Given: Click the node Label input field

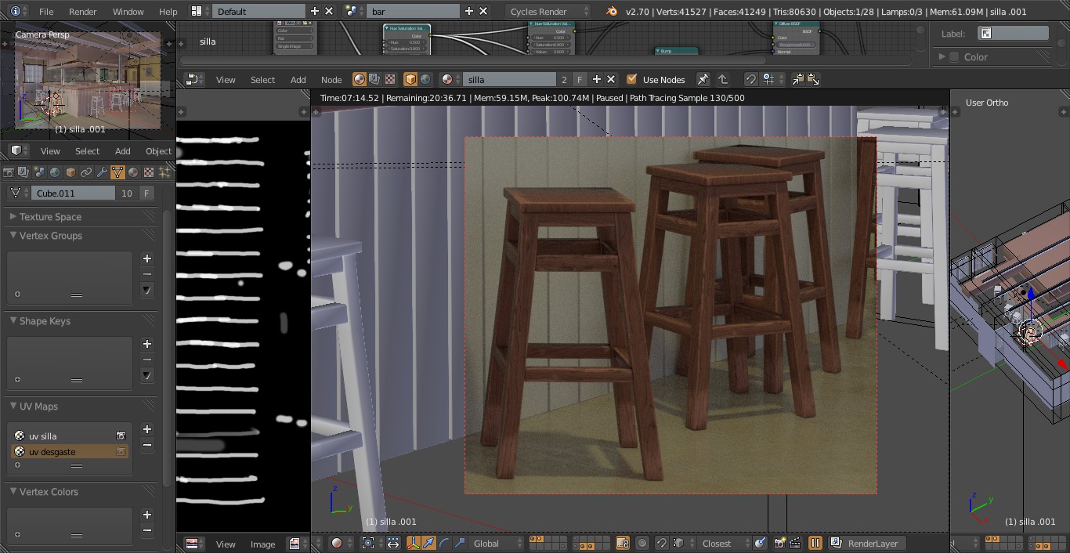Looking at the screenshot, I should click(x=1013, y=33).
